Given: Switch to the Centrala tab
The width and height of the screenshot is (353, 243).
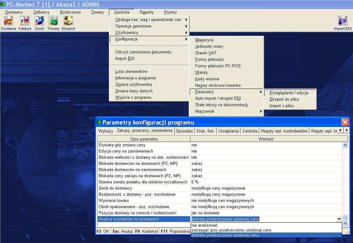Looking at the screenshot, I should click(250, 131).
